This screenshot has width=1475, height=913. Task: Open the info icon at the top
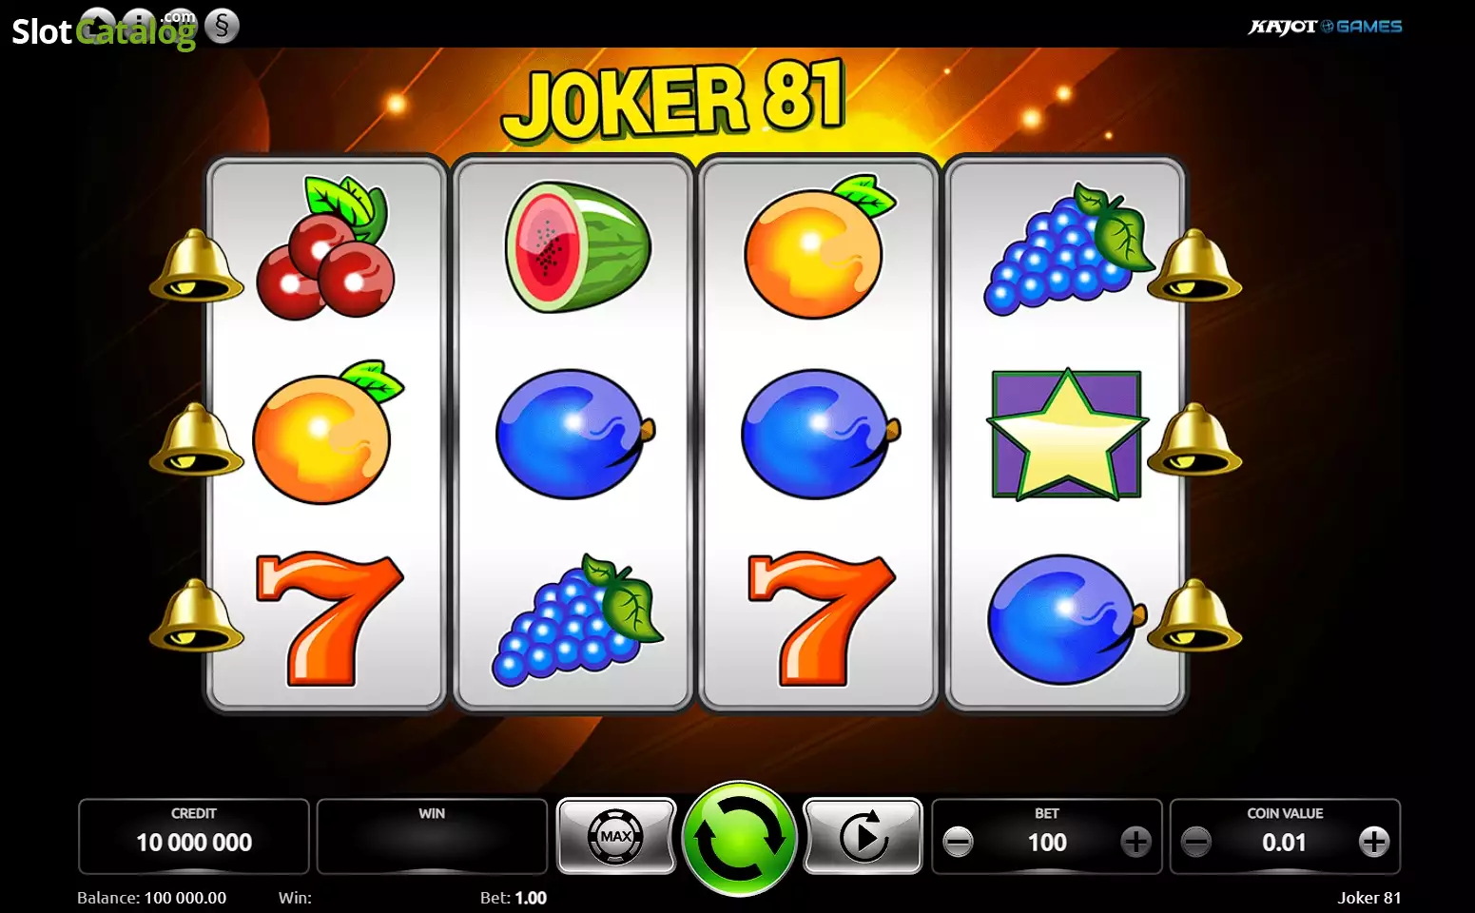pos(138,26)
